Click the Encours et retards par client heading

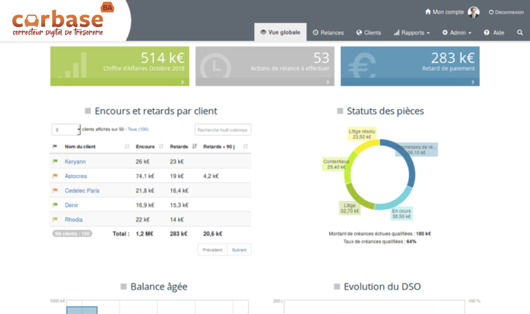click(156, 111)
